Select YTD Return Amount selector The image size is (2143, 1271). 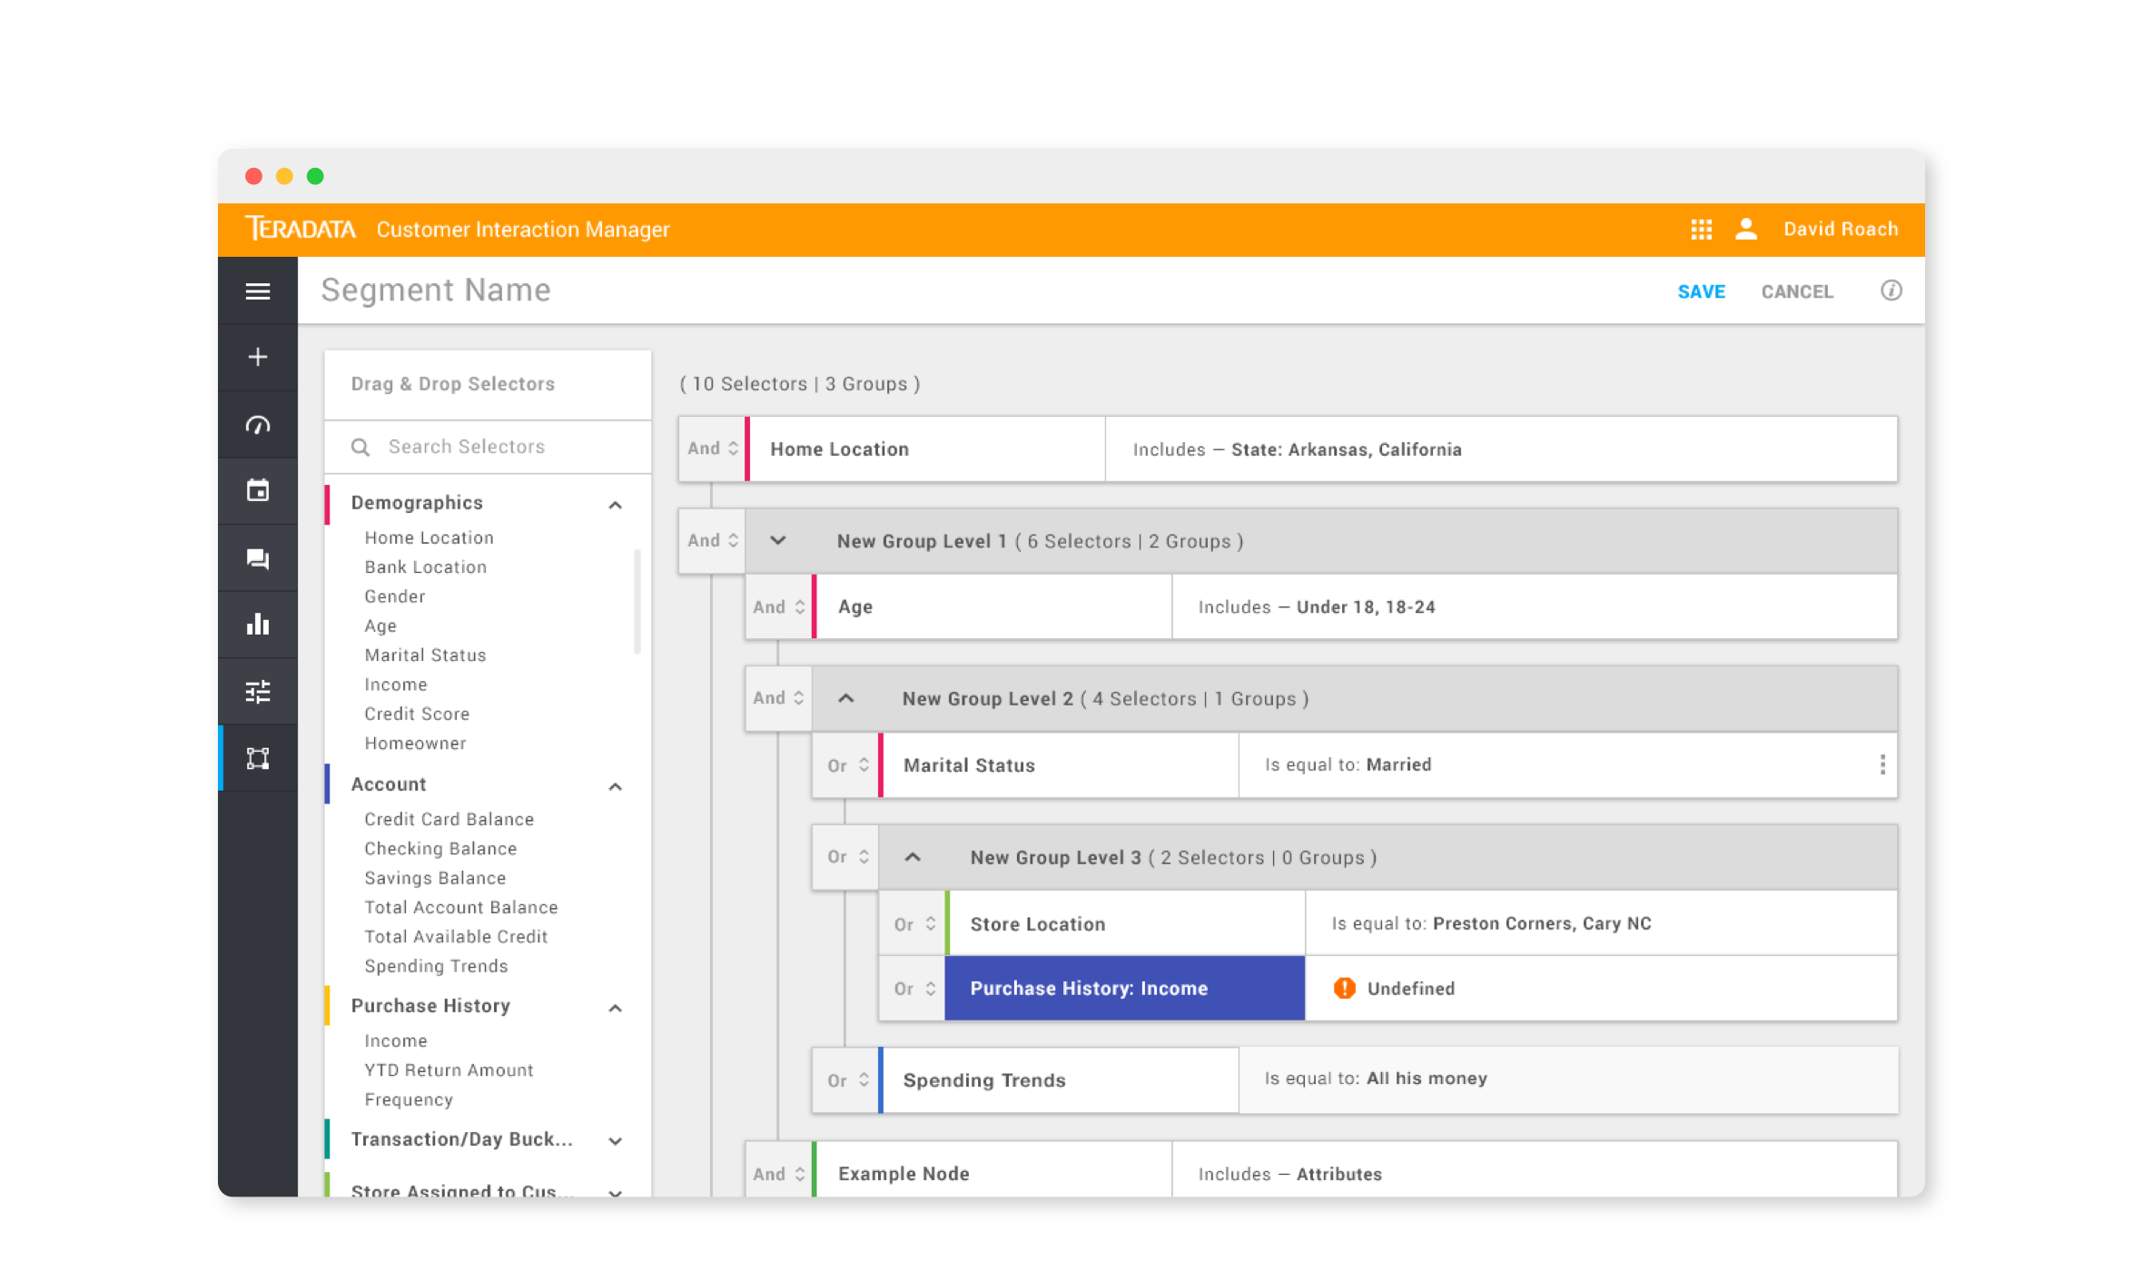(x=449, y=1069)
